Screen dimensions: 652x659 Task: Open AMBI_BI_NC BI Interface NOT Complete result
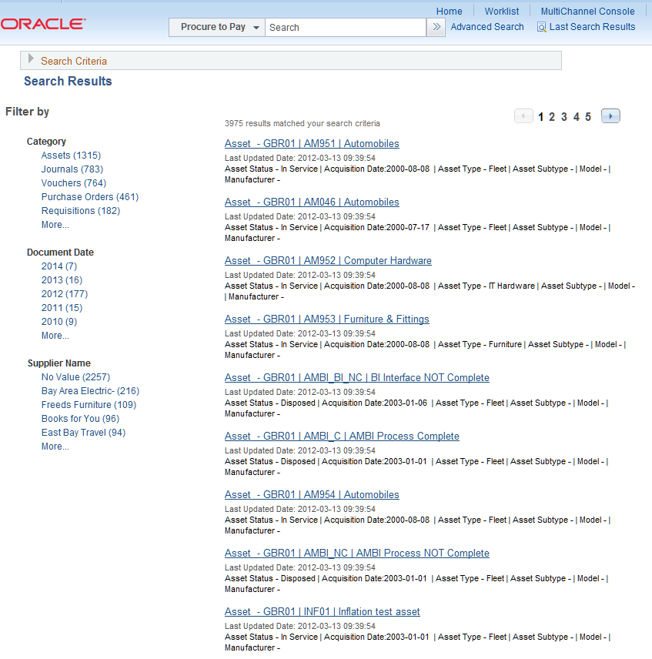(357, 378)
